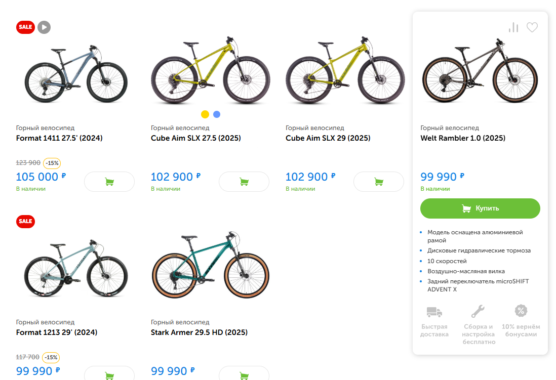This screenshot has width=556, height=380.
Task: Add Format 1213 29' to cart
Action: [109, 374]
